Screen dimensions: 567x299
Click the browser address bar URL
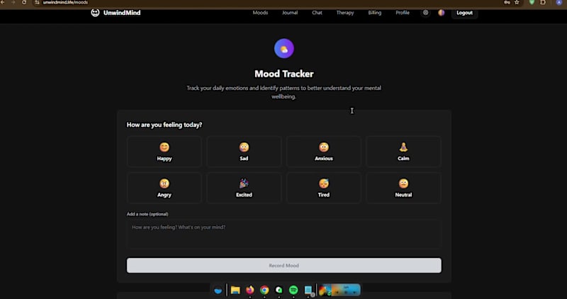[65, 2]
